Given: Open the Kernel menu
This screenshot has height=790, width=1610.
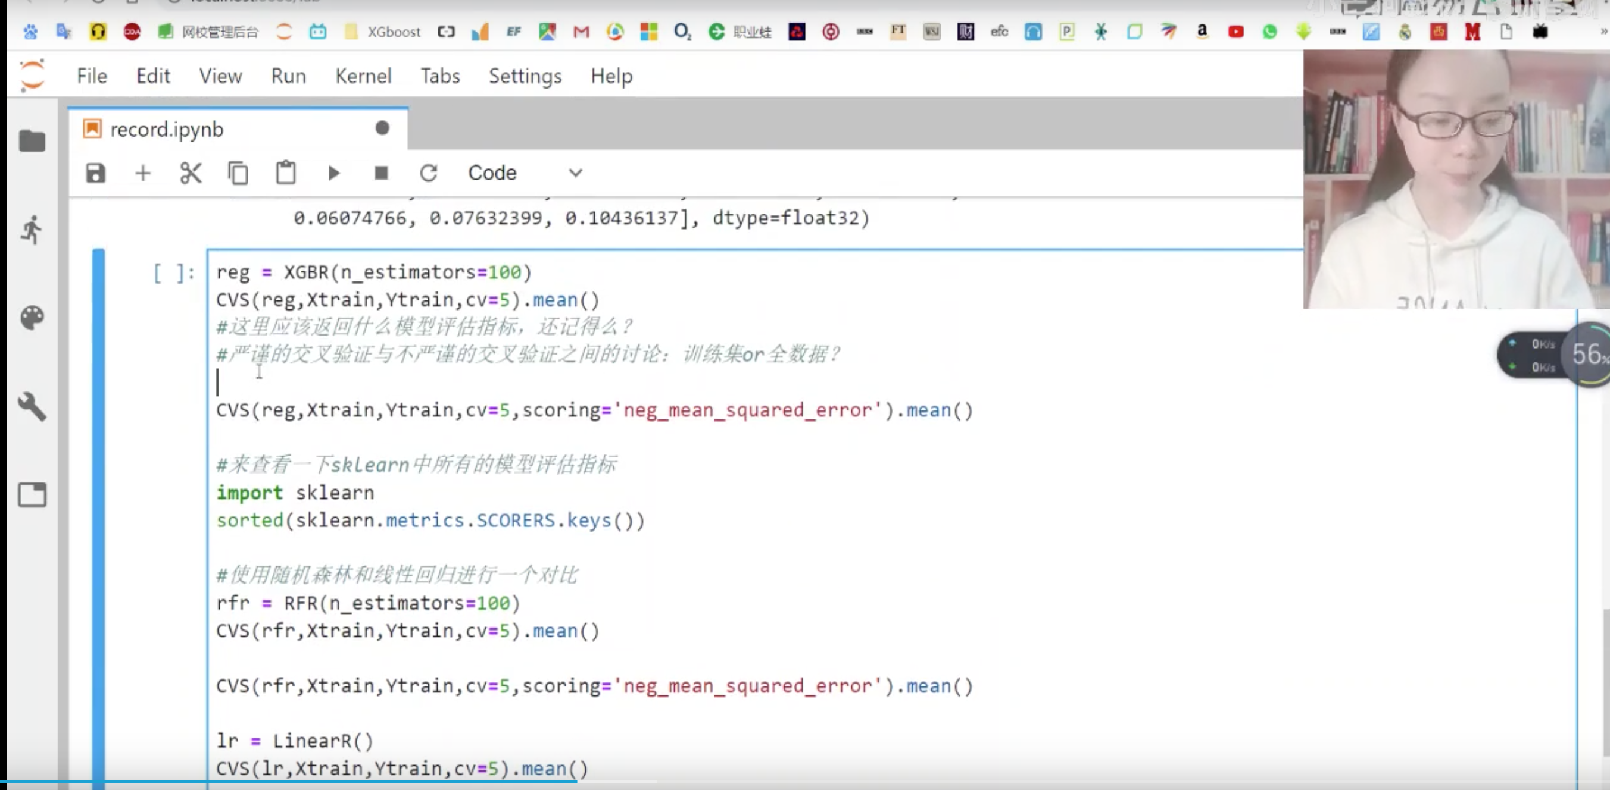Looking at the screenshot, I should 363,76.
